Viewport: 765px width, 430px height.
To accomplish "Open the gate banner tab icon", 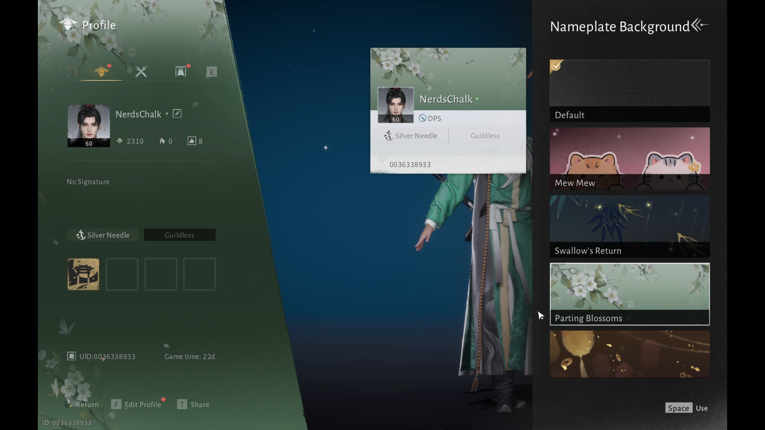I will coord(180,71).
